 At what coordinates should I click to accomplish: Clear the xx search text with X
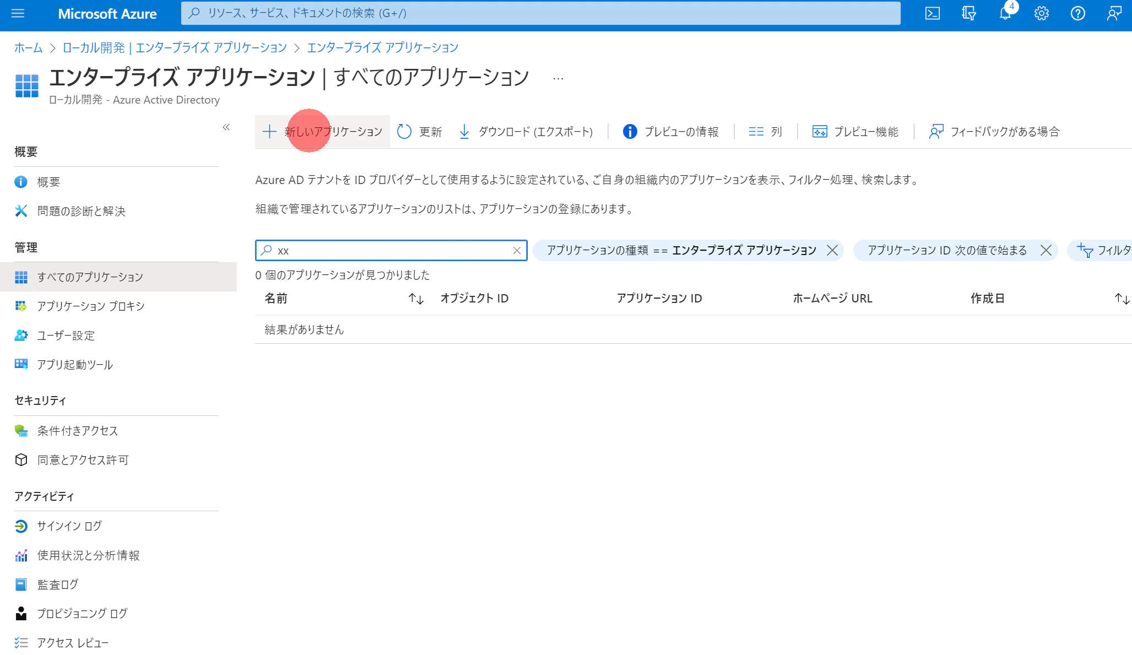coord(517,250)
